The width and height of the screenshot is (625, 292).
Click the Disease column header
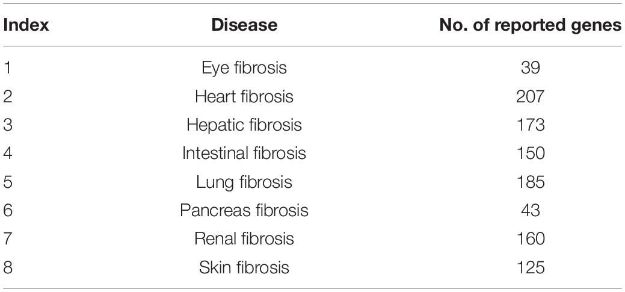(244, 25)
